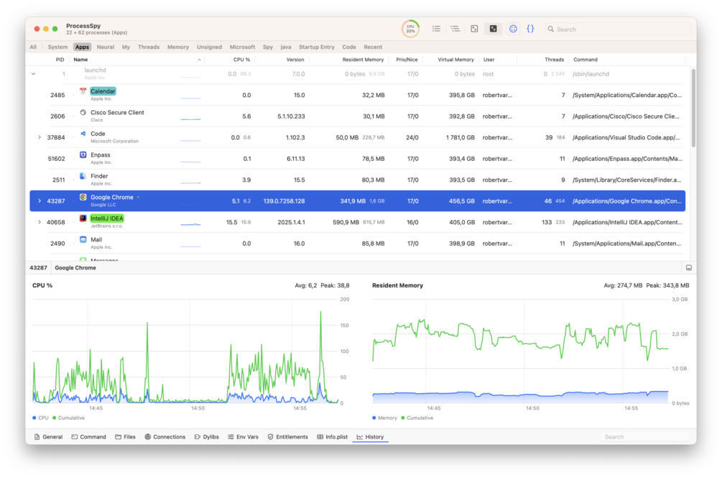The image size is (722, 478).
Task: Toggle the detail panel collapse button at right
Action: tap(689, 267)
